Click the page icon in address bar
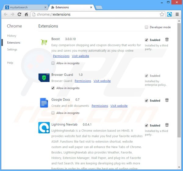The width and height of the screenshot is (183, 171). 34,14
